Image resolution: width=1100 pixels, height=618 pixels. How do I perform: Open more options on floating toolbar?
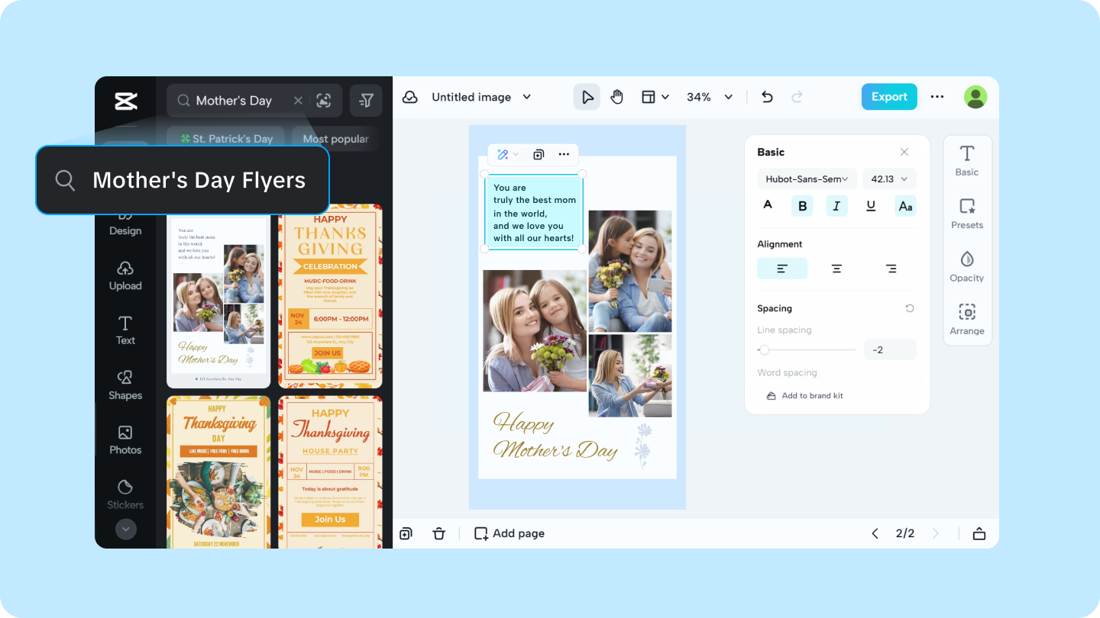[564, 154]
